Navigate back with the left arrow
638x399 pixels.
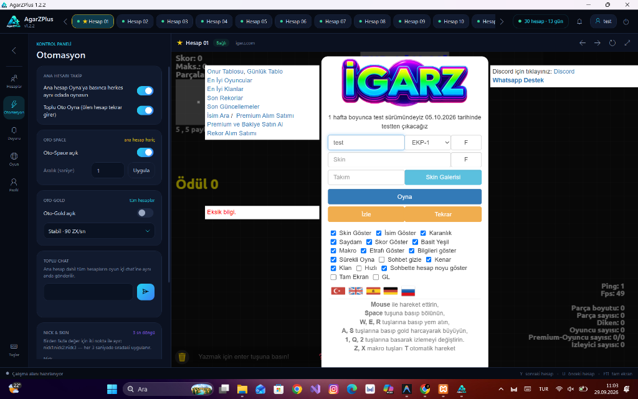coord(583,43)
